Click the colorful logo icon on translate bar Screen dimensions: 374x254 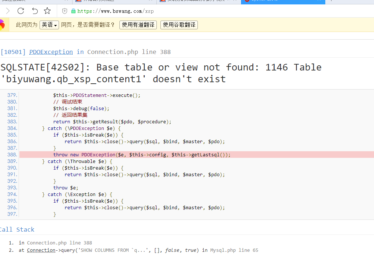(2, 25)
